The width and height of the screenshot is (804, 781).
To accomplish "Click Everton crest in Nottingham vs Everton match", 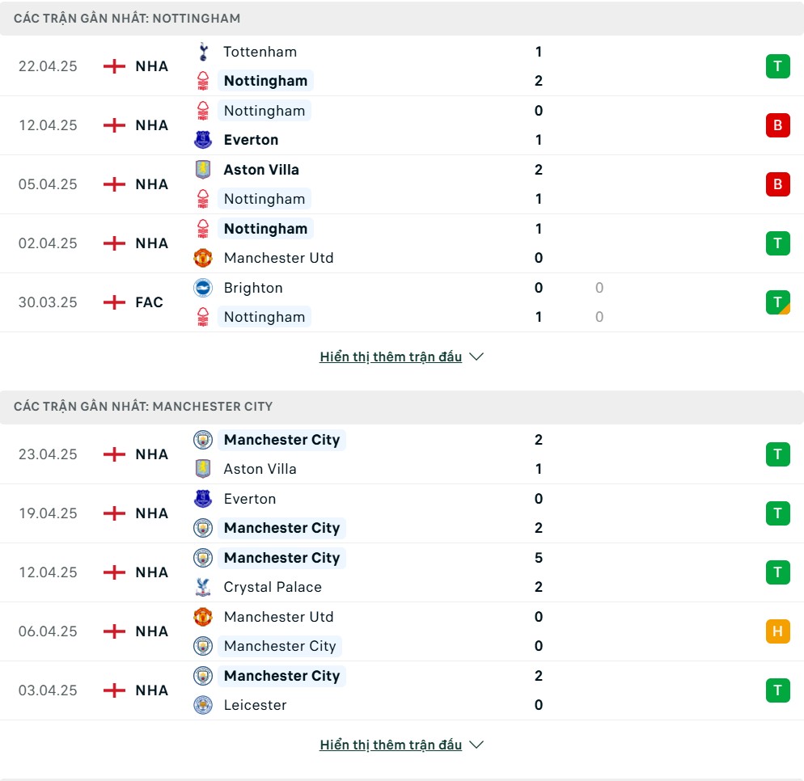I will (x=203, y=139).
